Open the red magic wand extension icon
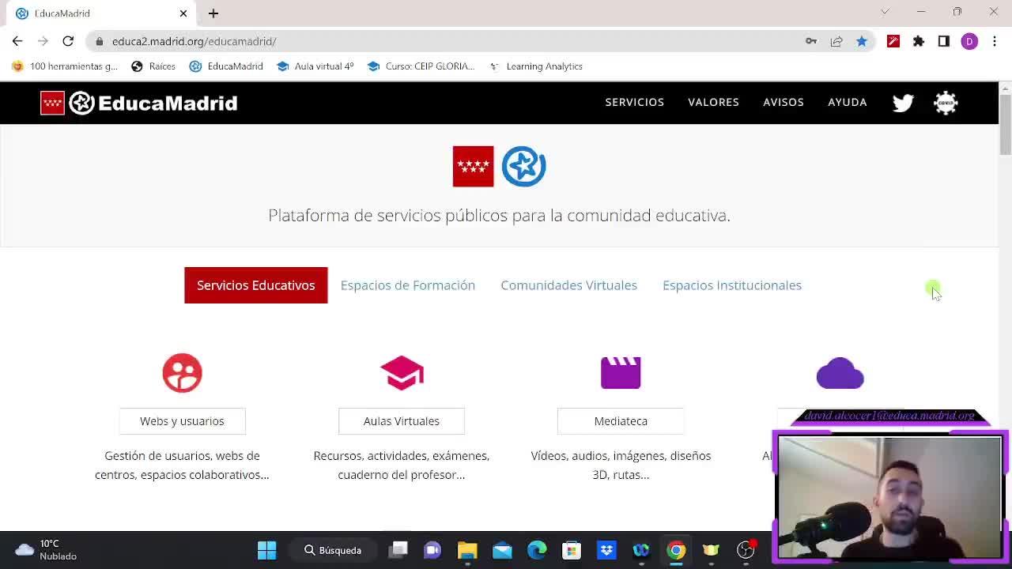This screenshot has width=1012, height=569. coord(893,41)
